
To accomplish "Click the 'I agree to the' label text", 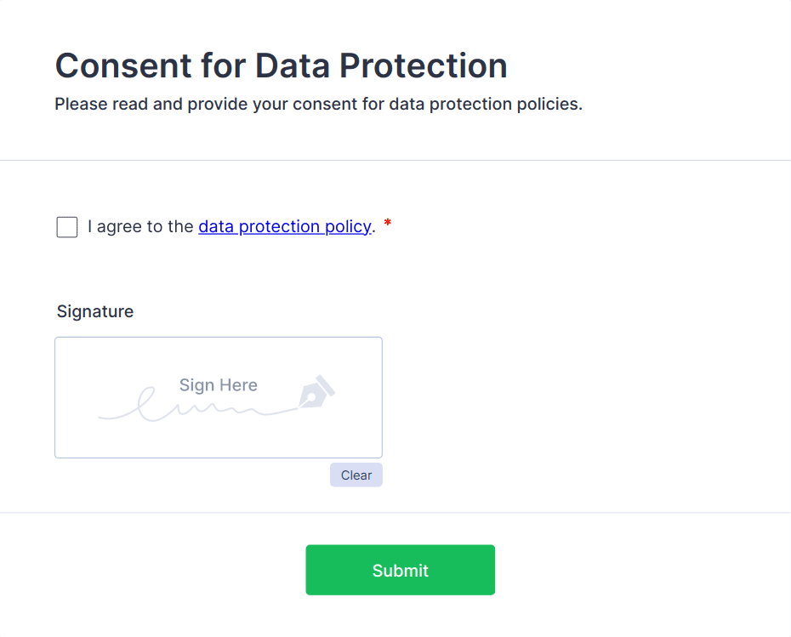I will coord(140,227).
